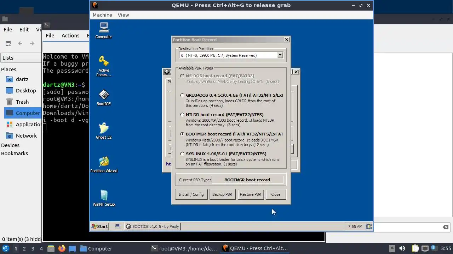Click the network icon in host tray
The image size is (453, 254).
[x=425, y=248]
